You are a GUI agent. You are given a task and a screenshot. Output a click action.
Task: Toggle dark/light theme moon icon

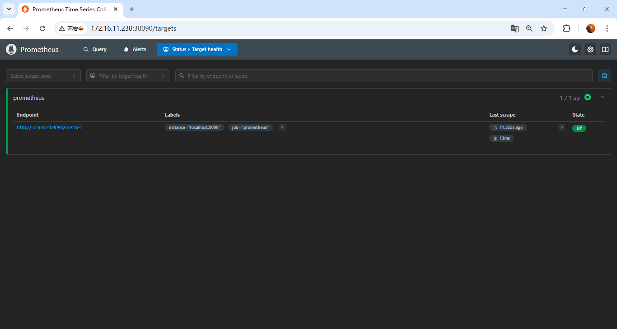[x=575, y=49]
